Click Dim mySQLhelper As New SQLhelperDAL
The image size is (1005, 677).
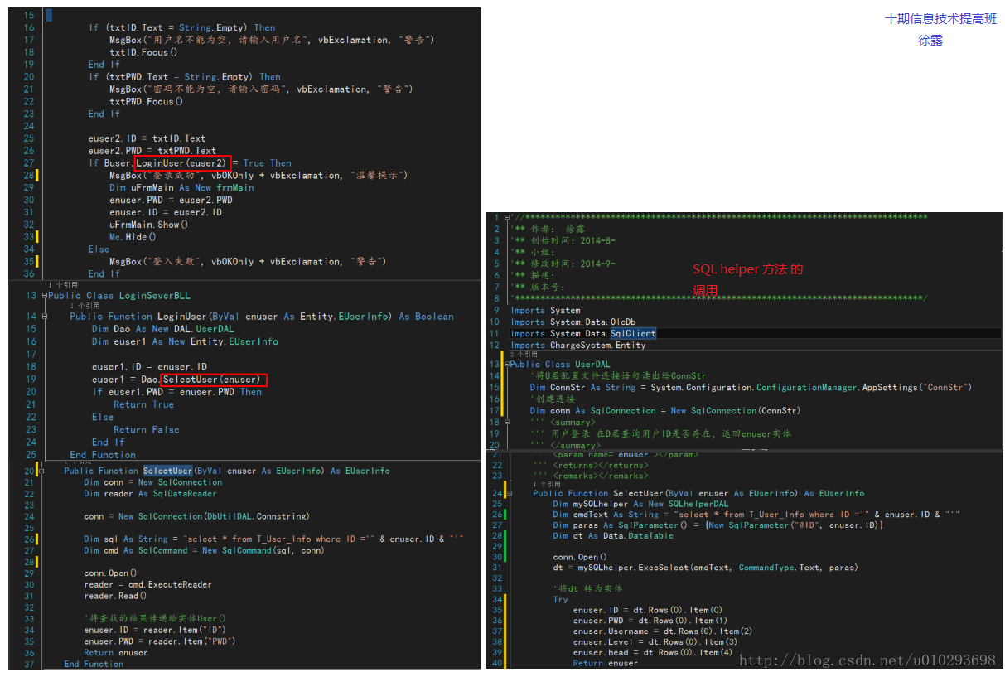(640, 504)
